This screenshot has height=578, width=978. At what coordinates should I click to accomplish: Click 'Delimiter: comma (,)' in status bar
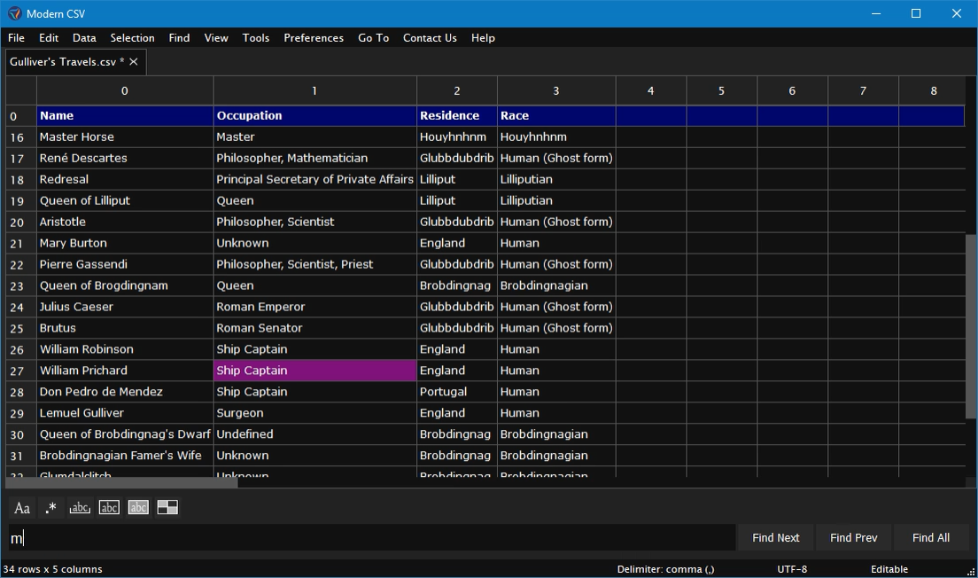(x=665, y=569)
